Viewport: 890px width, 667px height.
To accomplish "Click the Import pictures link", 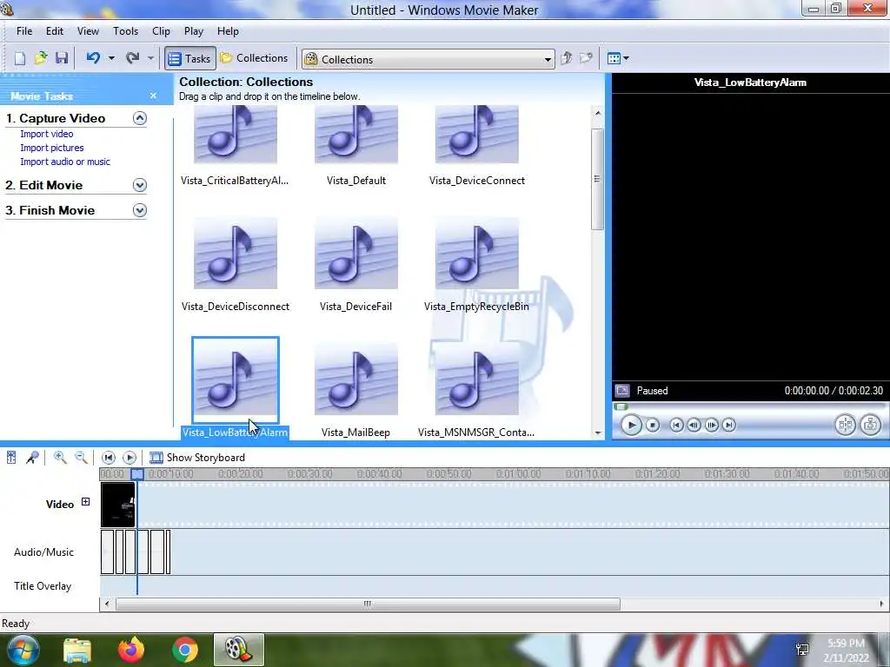I will 51,148.
